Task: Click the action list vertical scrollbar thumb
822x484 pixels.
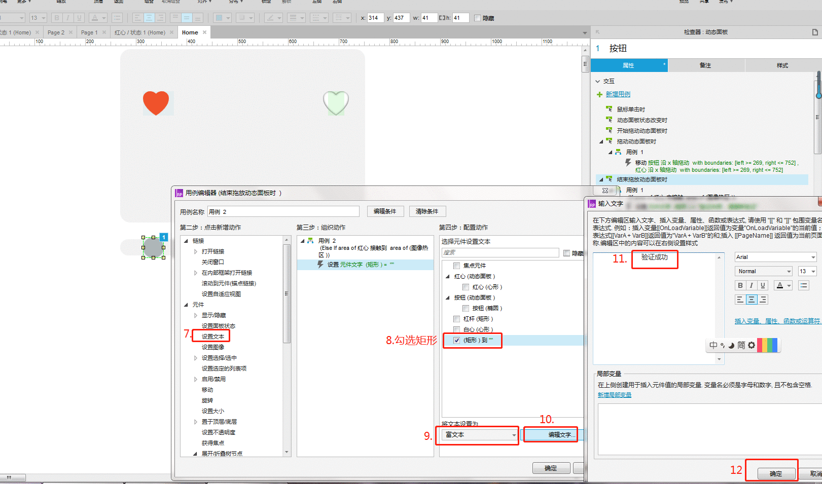Action: tap(287, 294)
